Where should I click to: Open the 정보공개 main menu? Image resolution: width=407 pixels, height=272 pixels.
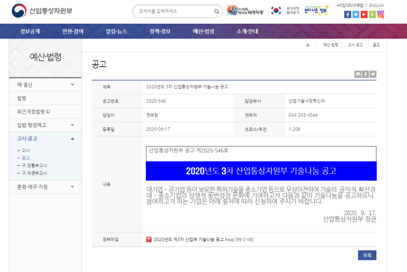pos(30,32)
